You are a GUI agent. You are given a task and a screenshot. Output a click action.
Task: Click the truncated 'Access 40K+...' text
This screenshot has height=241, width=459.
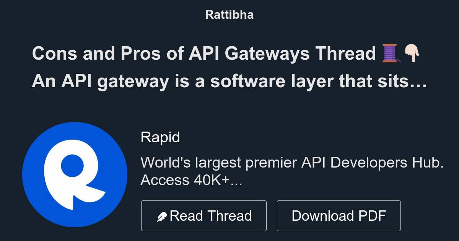point(191,180)
